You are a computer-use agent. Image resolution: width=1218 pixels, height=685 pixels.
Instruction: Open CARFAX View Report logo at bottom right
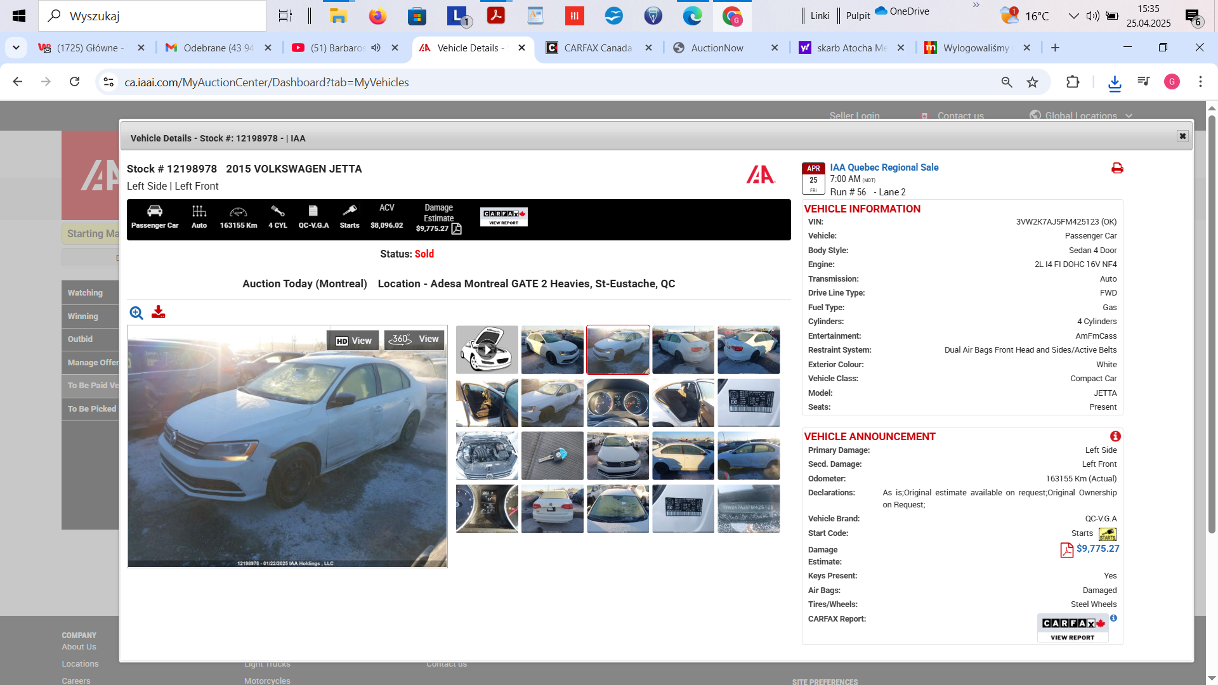(x=1073, y=628)
